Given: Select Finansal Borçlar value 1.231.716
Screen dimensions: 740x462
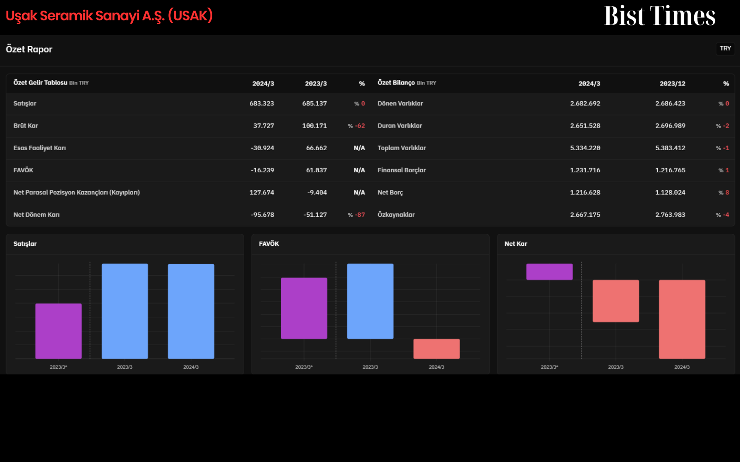Looking at the screenshot, I should coord(585,170).
